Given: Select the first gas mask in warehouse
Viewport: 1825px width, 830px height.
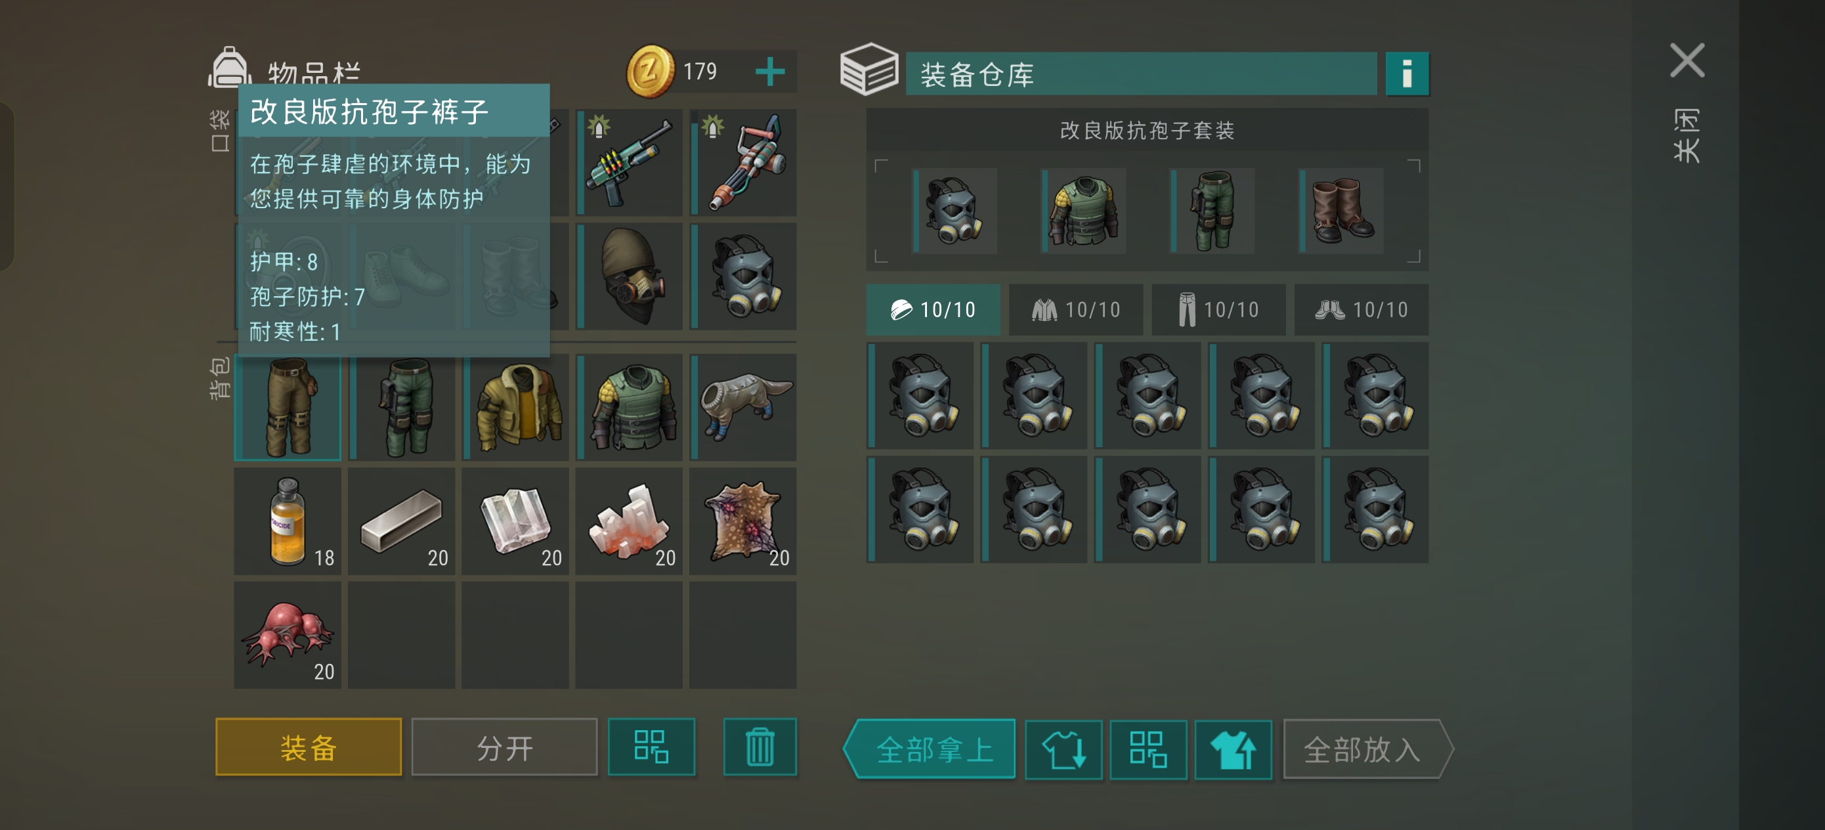Looking at the screenshot, I should click(920, 395).
